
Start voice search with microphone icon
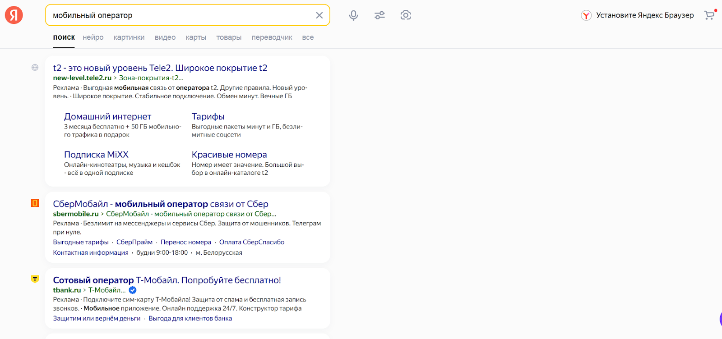tap(353, 15)
